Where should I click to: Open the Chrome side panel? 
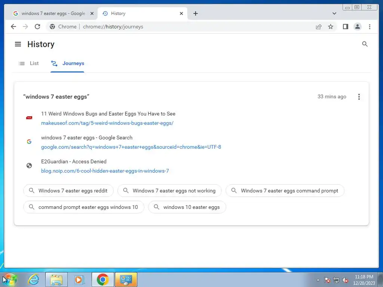coord(345,27)
